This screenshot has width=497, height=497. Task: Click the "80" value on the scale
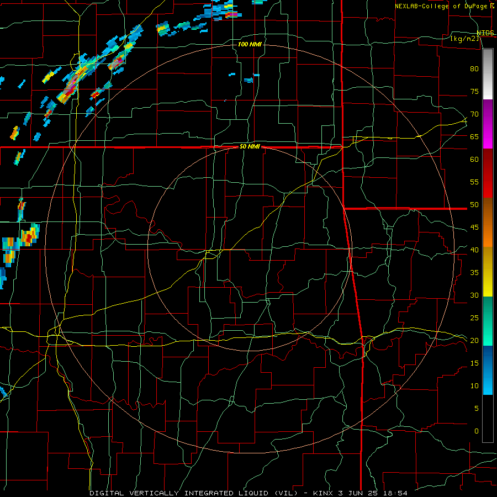pos(474,69)
